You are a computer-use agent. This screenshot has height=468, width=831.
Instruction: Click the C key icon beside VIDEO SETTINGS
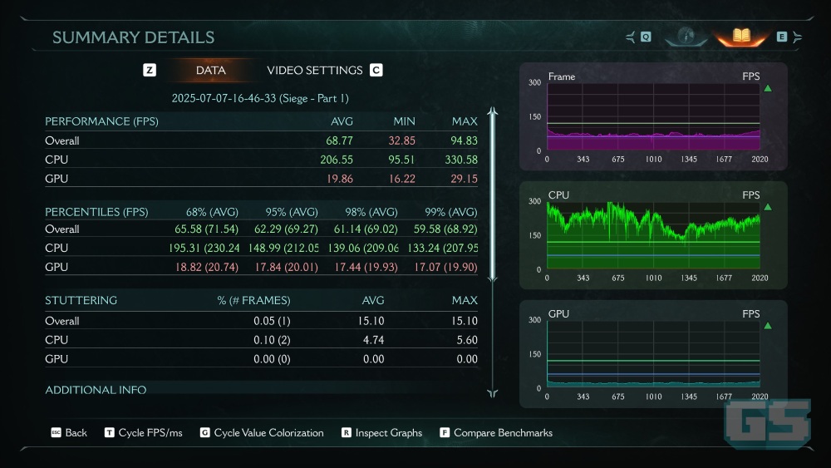pyautogui.click(x=376, y=70)
